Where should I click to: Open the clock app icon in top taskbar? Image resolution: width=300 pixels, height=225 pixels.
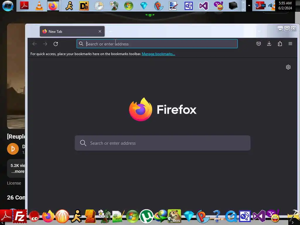point(99,6)
